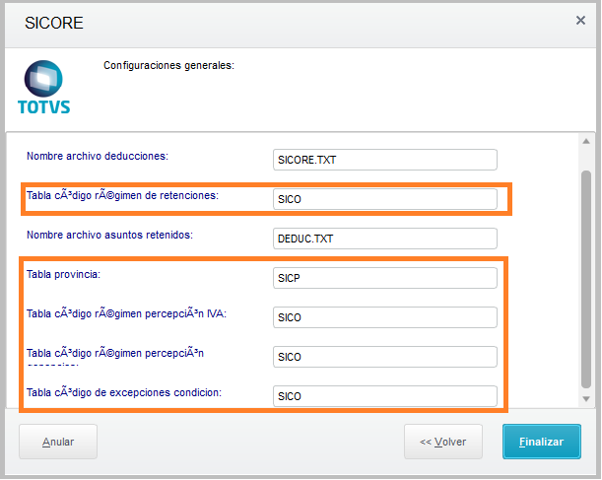Click the régimen percepción IVA label
Viewport: 602px width, 480px height.
pyautogui.click(x=126, y=313)
